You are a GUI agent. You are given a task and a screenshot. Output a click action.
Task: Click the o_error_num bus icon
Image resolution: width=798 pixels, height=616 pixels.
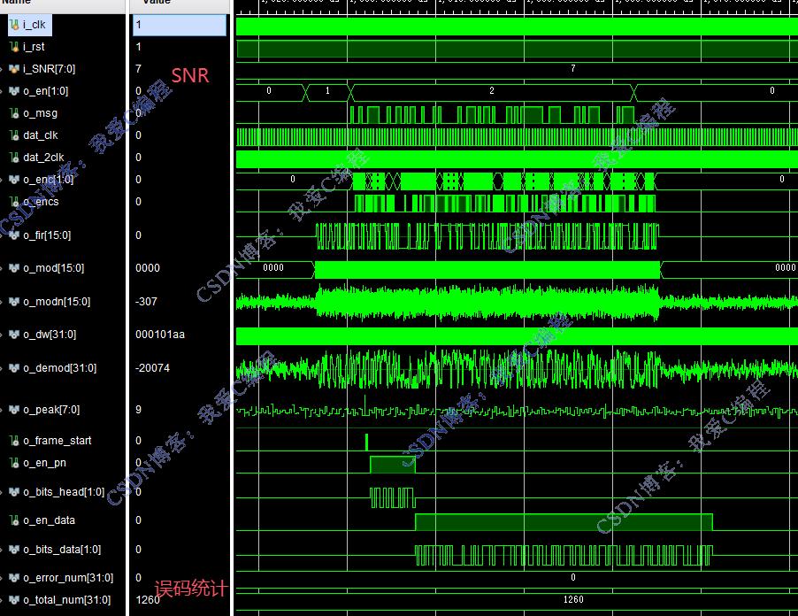(15, 578)
